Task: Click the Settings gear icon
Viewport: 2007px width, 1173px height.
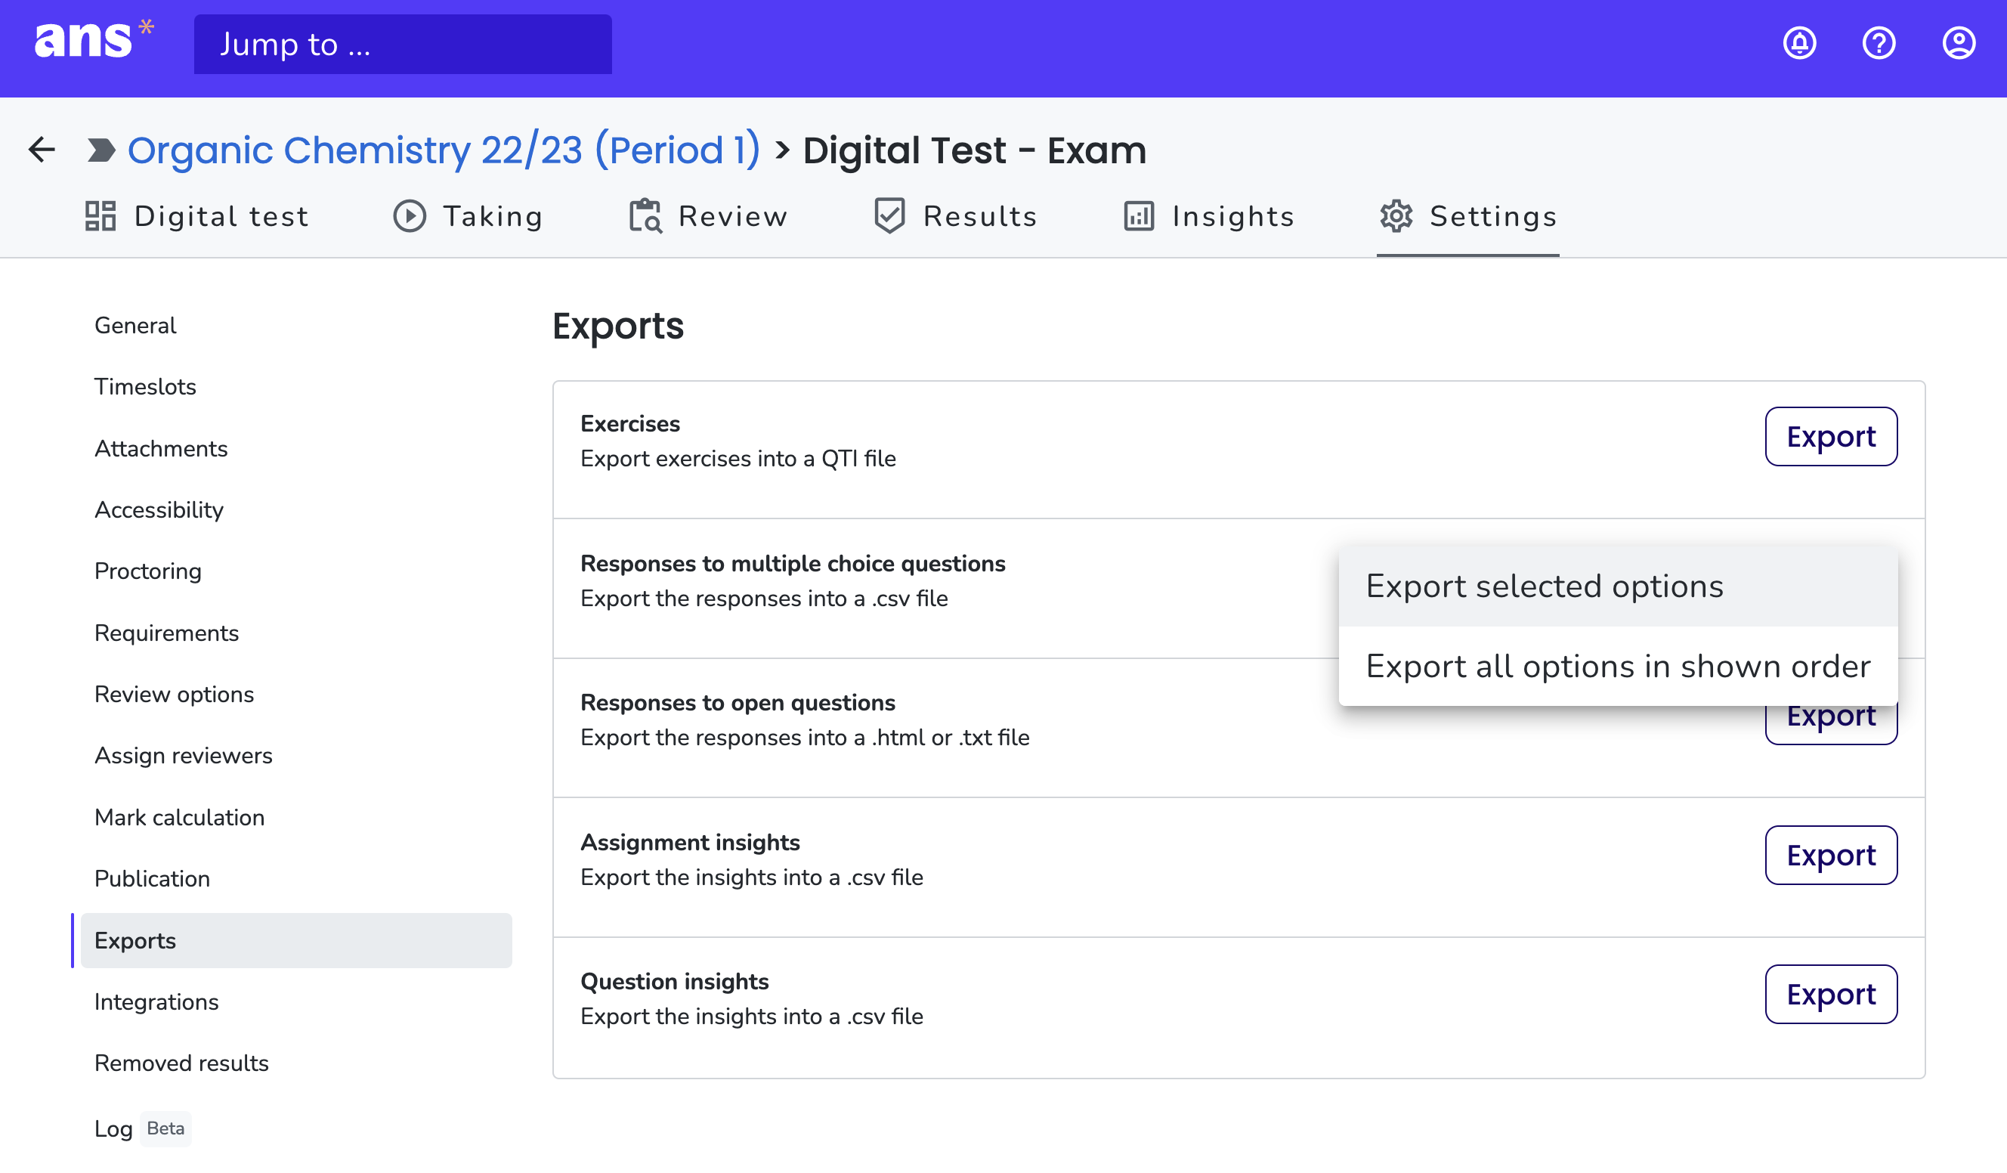Action: click(1396, 217)
